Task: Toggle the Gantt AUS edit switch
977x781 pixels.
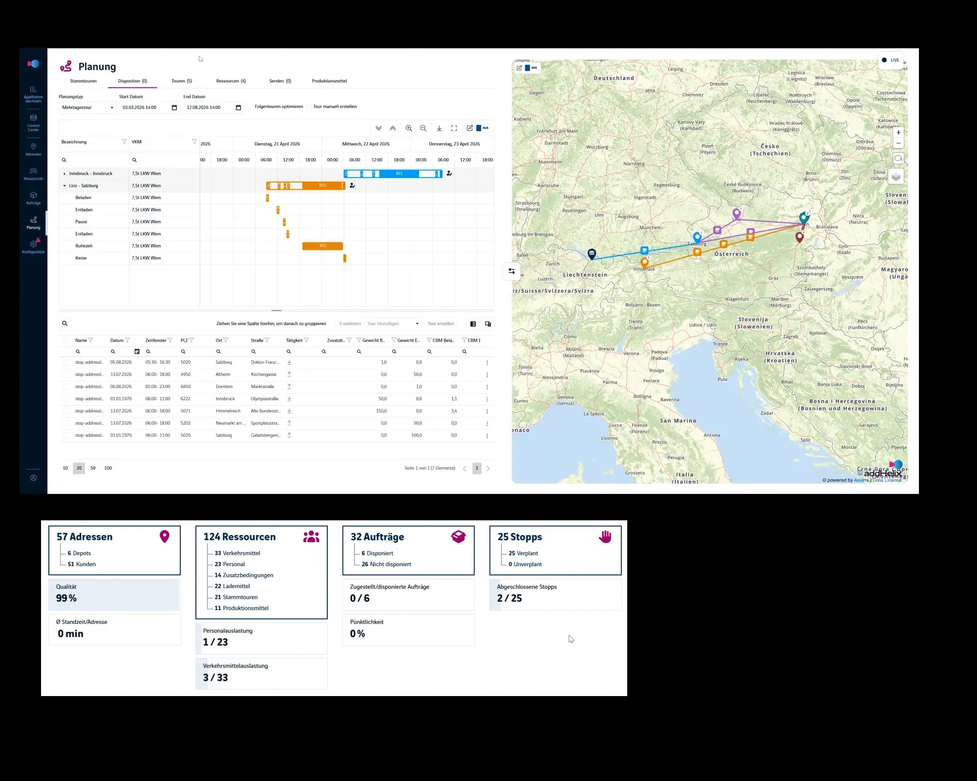Action: (x=482, y=128)
